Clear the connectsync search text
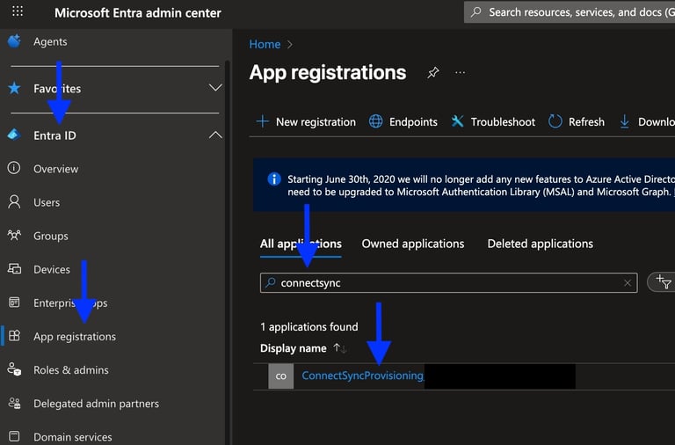Image resolution: width=675 pixels, height=445 pixels. 628,283
